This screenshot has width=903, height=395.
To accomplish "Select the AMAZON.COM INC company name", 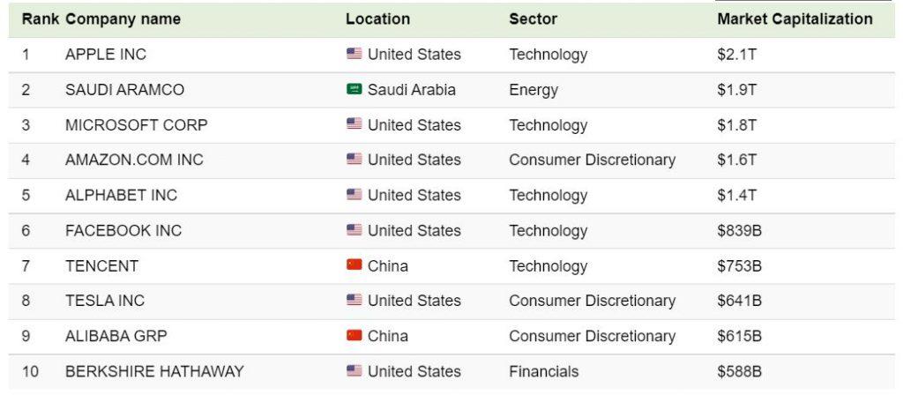I will coord(134,160).
